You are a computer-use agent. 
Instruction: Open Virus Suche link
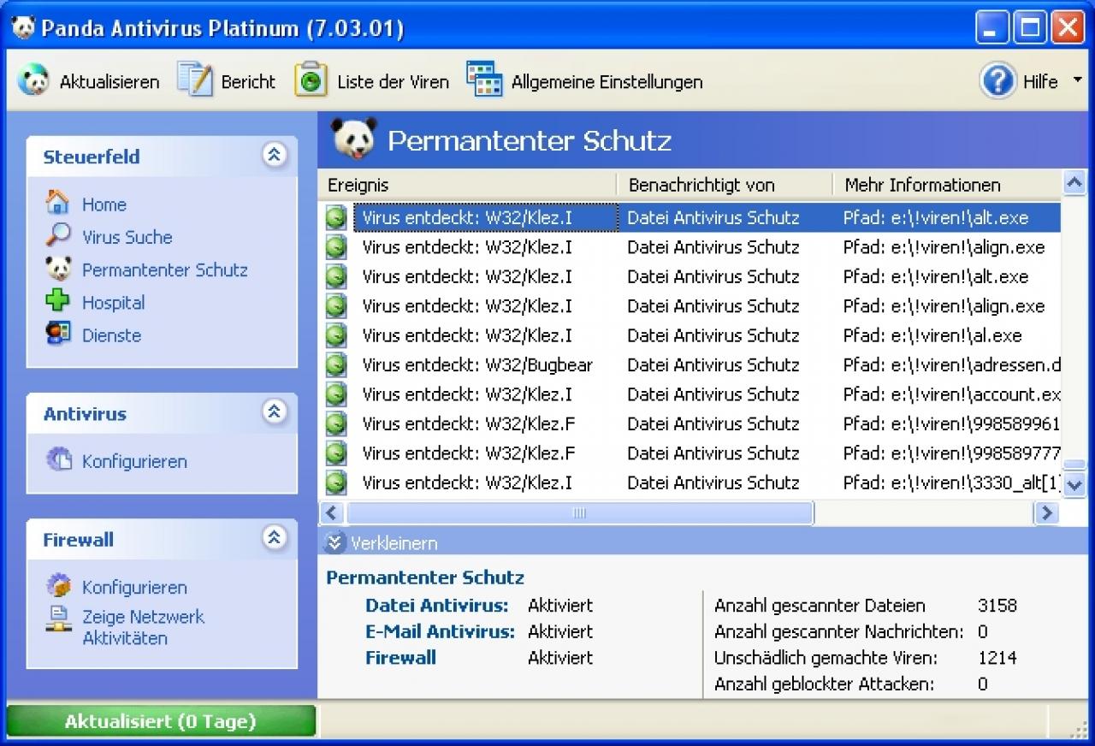pos(127,237)
